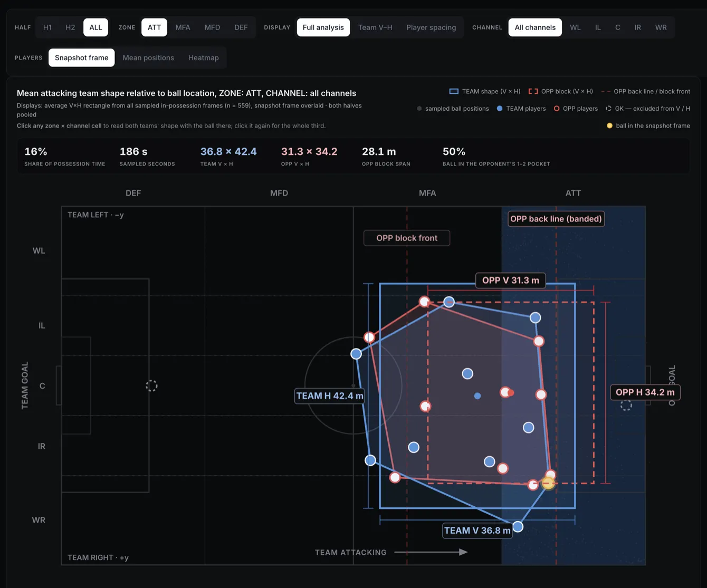Switch display to Player spacing
The height and width of the screenshot is (588, 707).
431,27
